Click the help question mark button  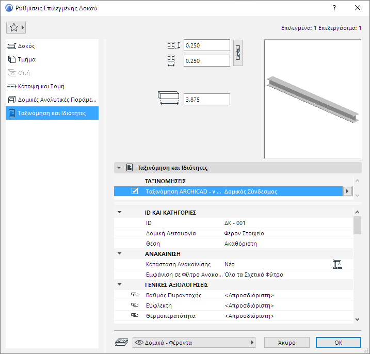click(334, 8)
